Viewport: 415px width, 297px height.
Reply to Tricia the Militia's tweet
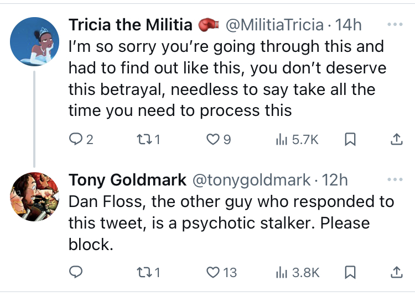pos(81,139)
